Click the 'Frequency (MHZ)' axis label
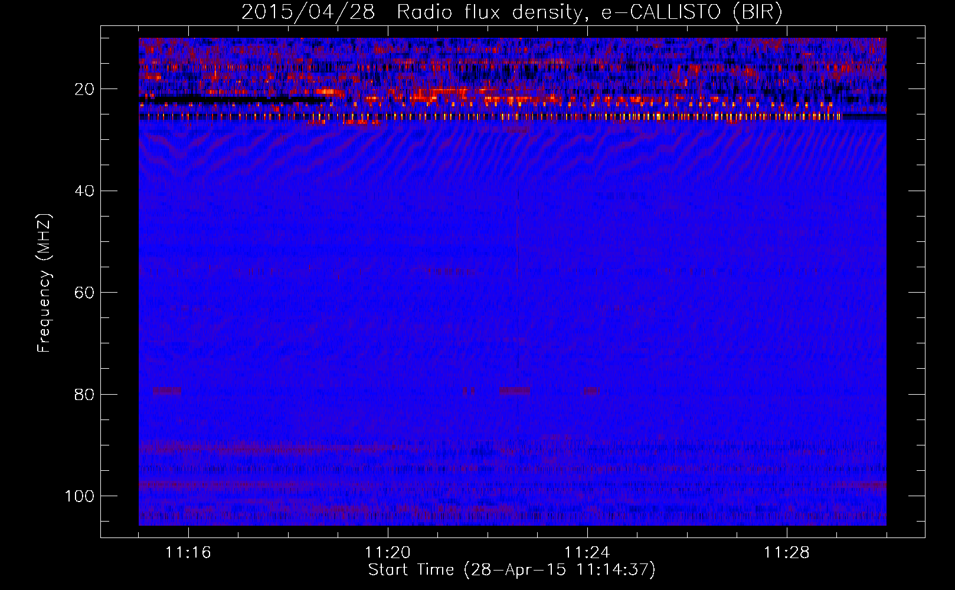The height and width of the screenshot is (590, 955). coord(44,283)
